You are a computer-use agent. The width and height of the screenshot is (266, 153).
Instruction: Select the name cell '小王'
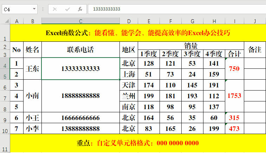click(32, 118)
